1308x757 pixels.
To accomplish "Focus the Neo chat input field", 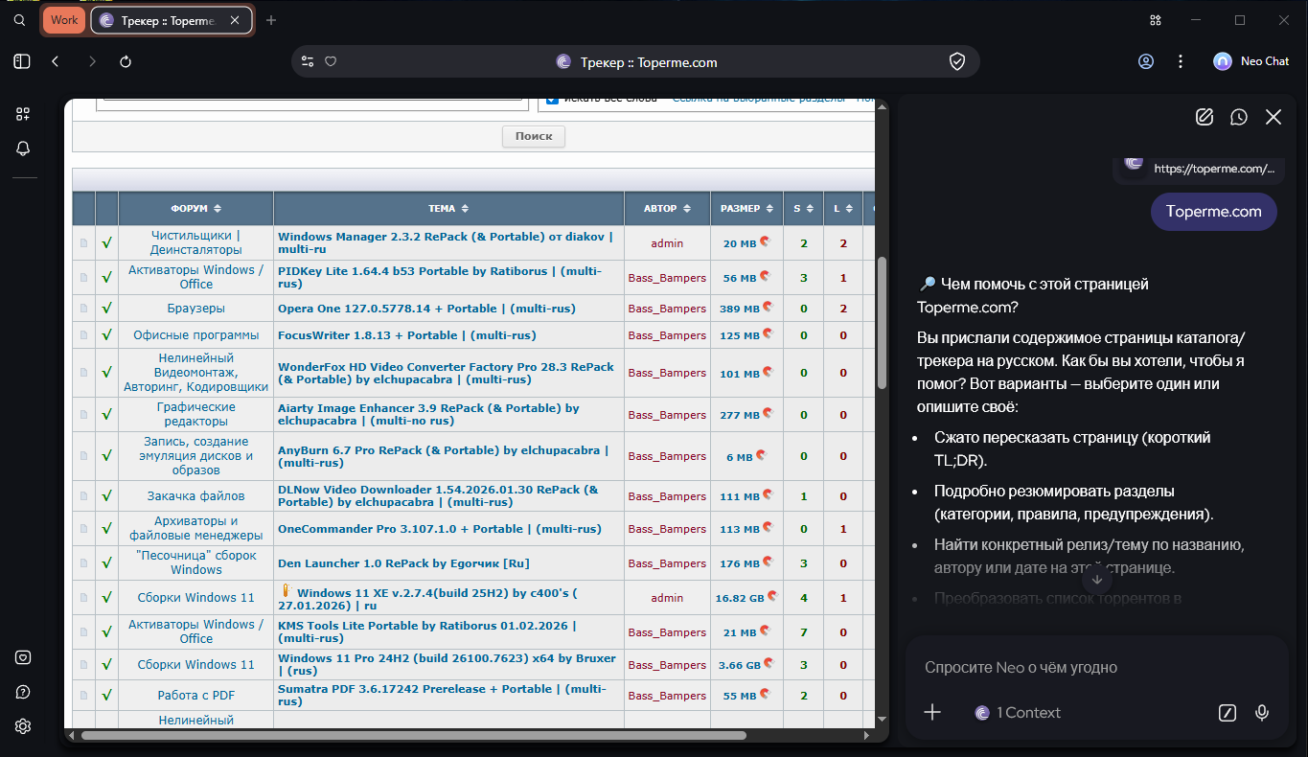I will tap(1092, 667).
